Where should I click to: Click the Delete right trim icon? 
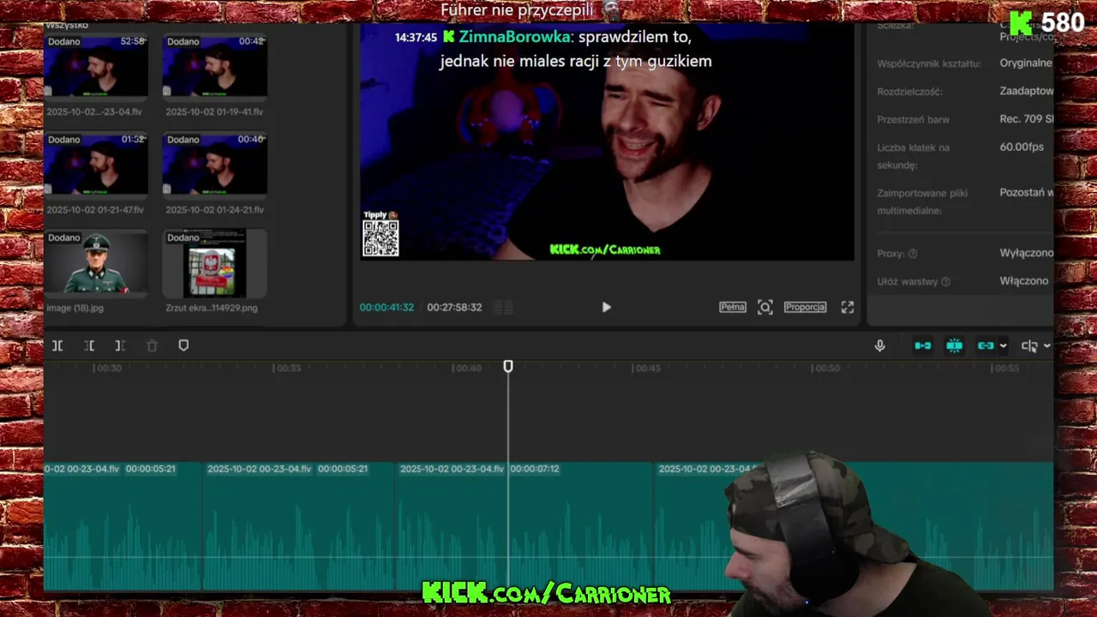coord(120,345)
